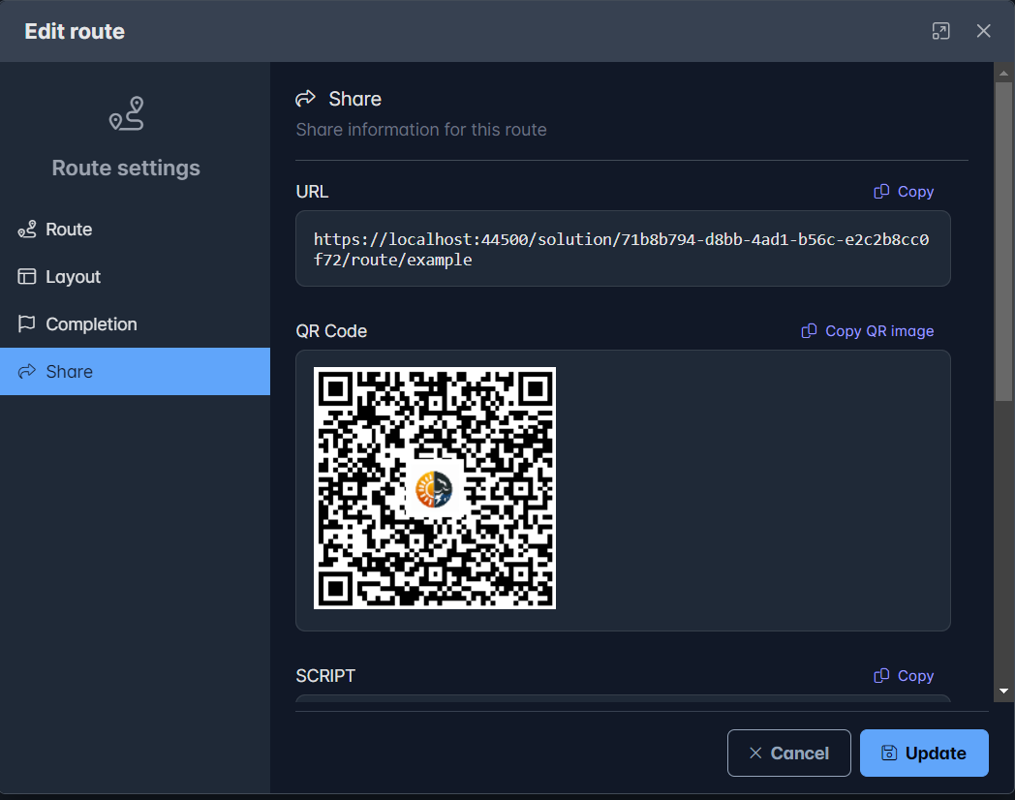The height and width of the screenshot is (800, 1015).
Task: Click the 'URL' label
Action: pyautogui.click(x=312, y=192)
